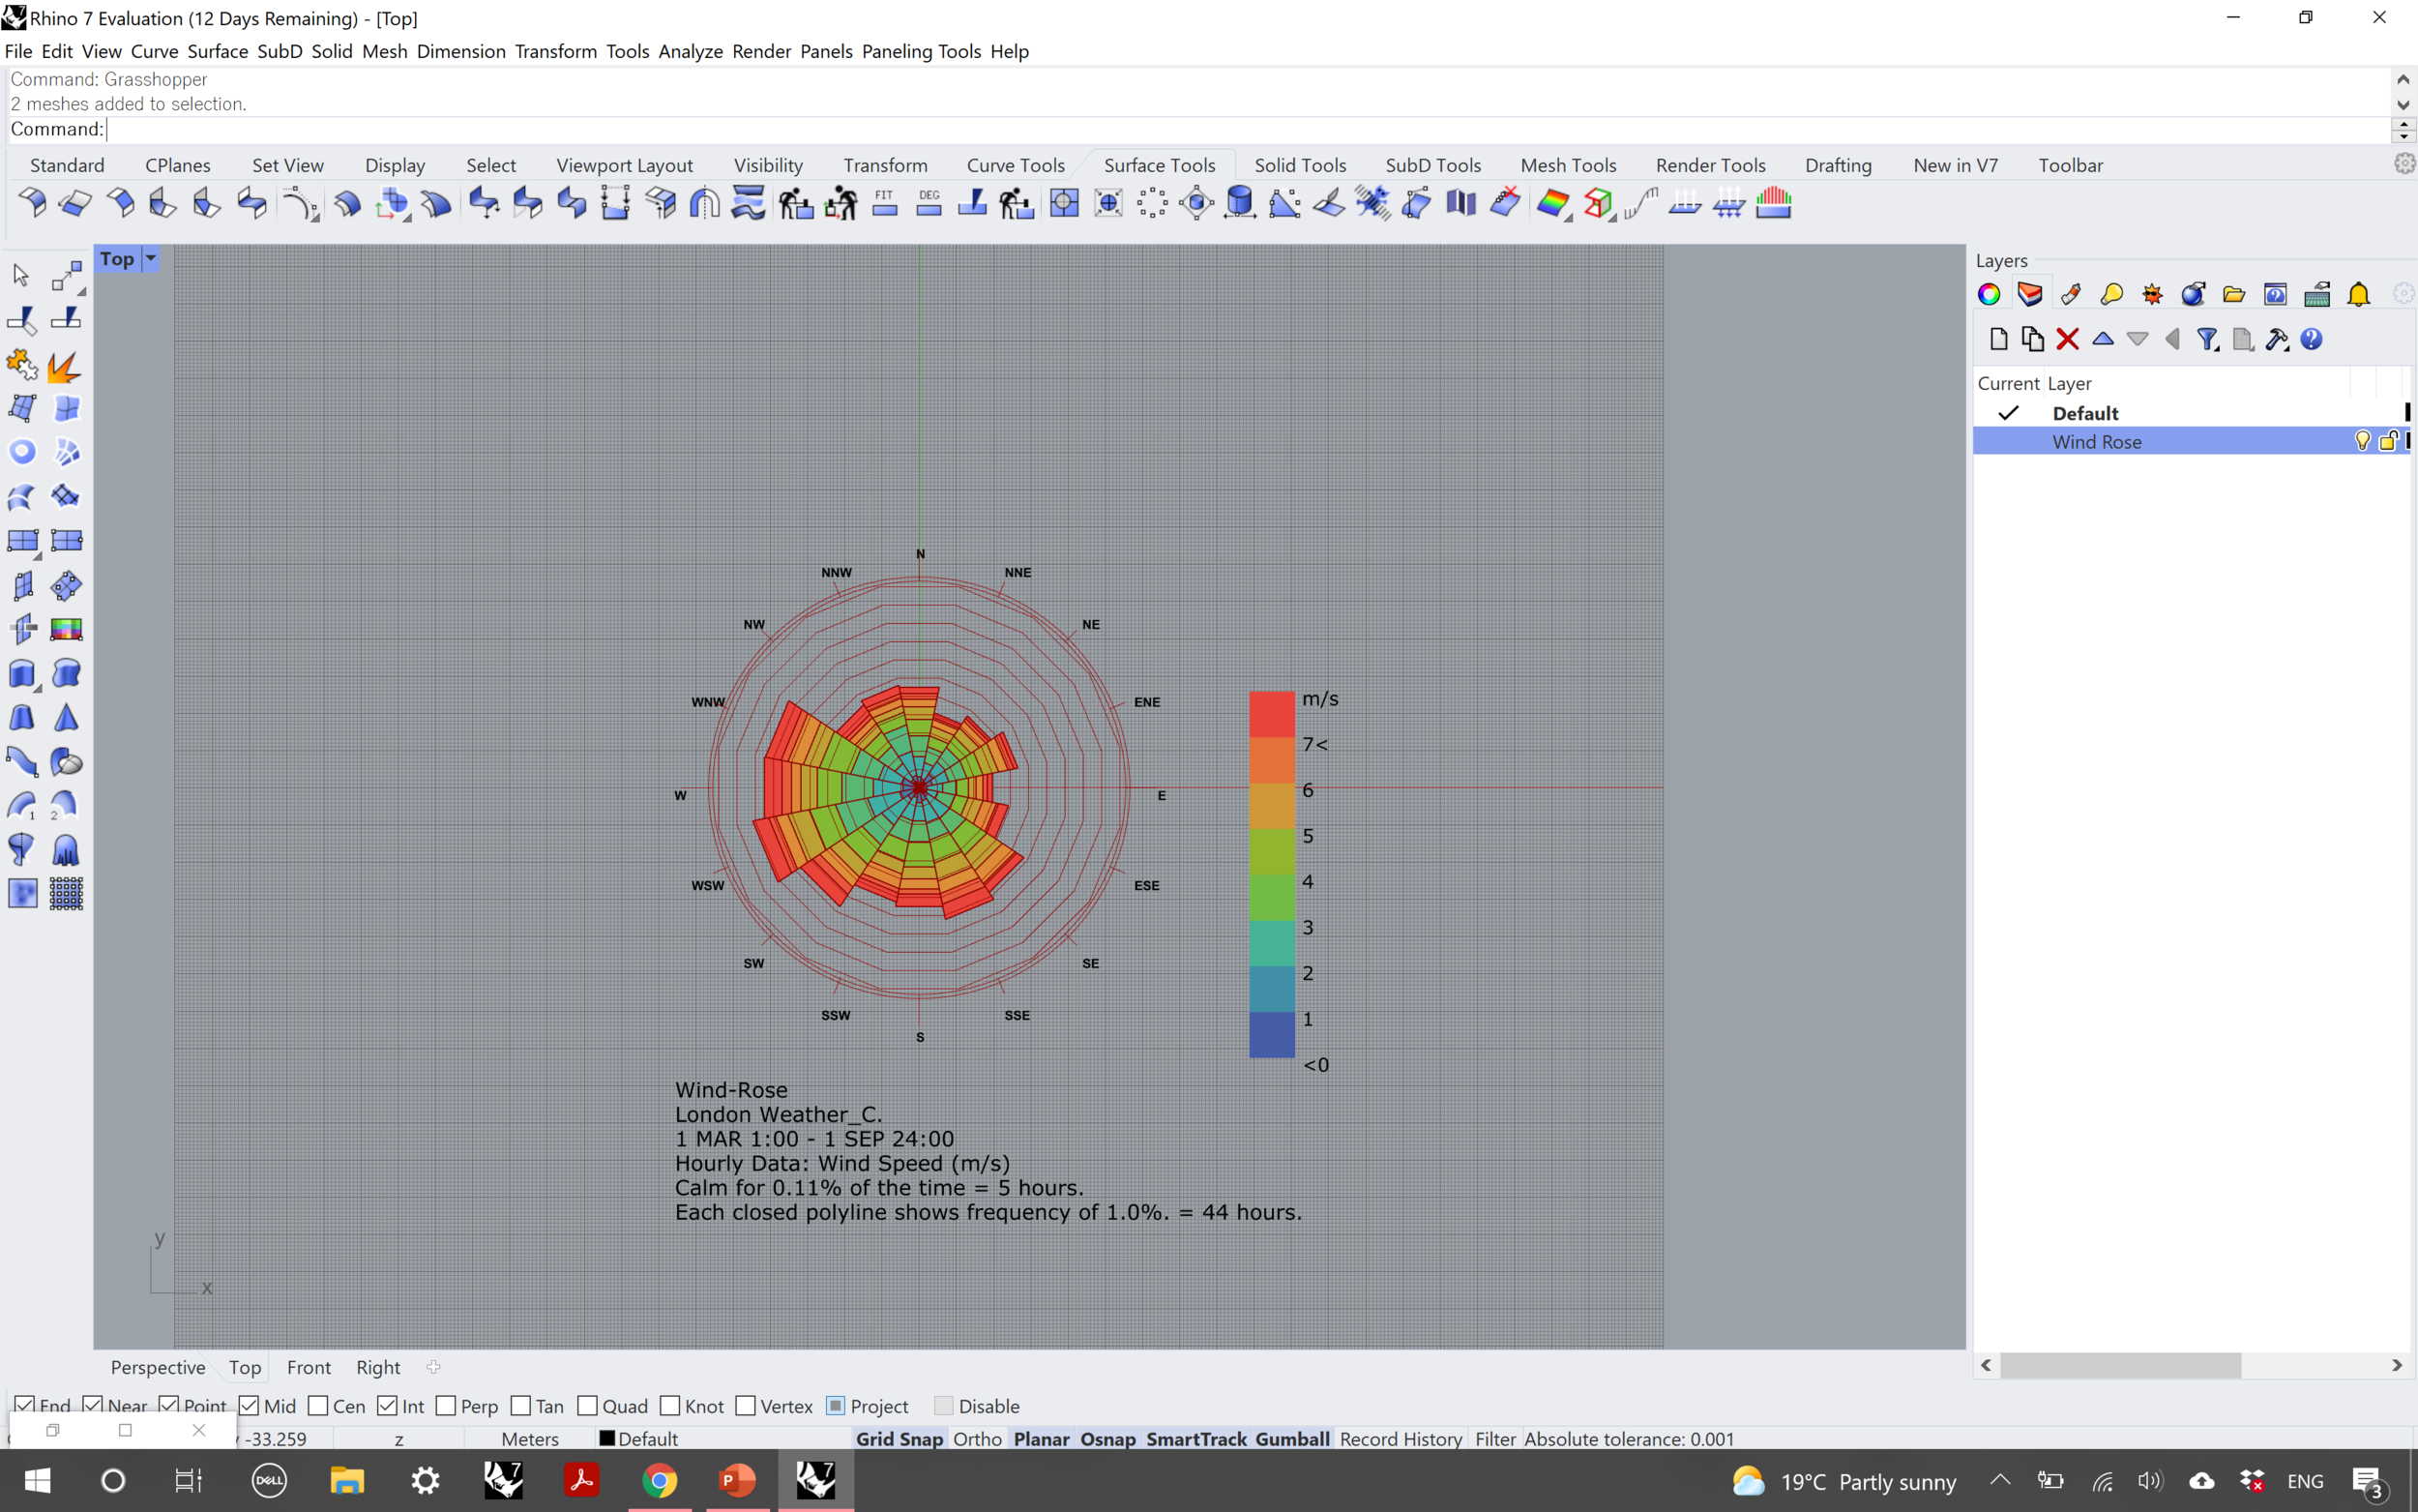This screenshot has width=2418, height=1512.
Task: Open the layer filter funnel icon
Action: tap(2207, 340)
